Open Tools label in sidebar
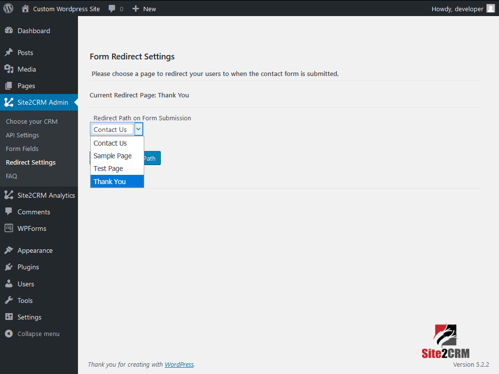 [x=25, y=300]
